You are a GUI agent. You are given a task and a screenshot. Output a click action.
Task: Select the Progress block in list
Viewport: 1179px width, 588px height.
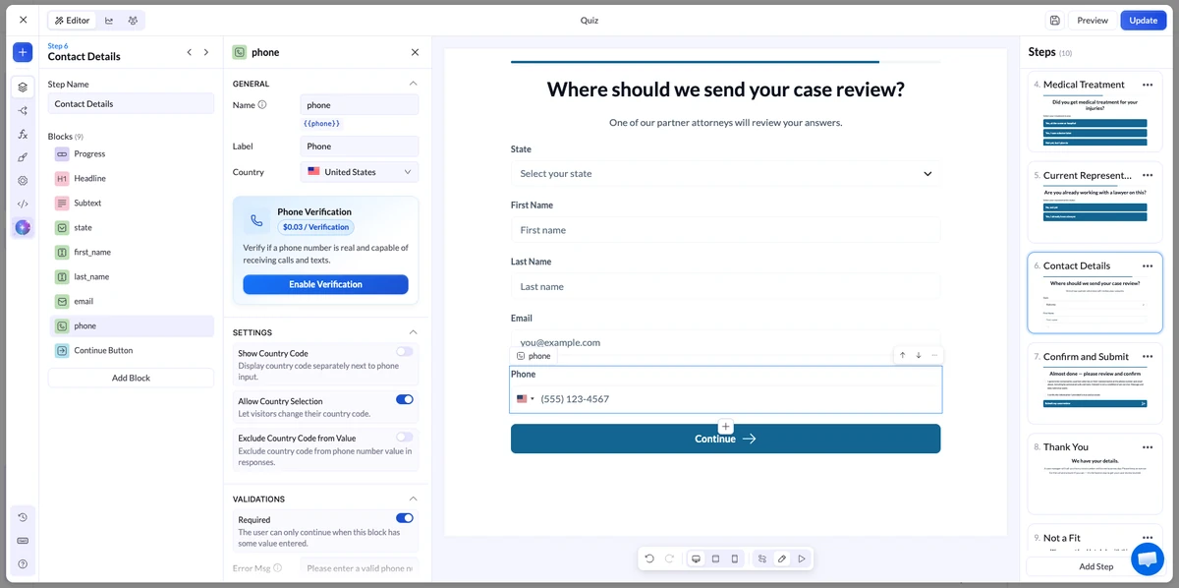tap(132, 154)
